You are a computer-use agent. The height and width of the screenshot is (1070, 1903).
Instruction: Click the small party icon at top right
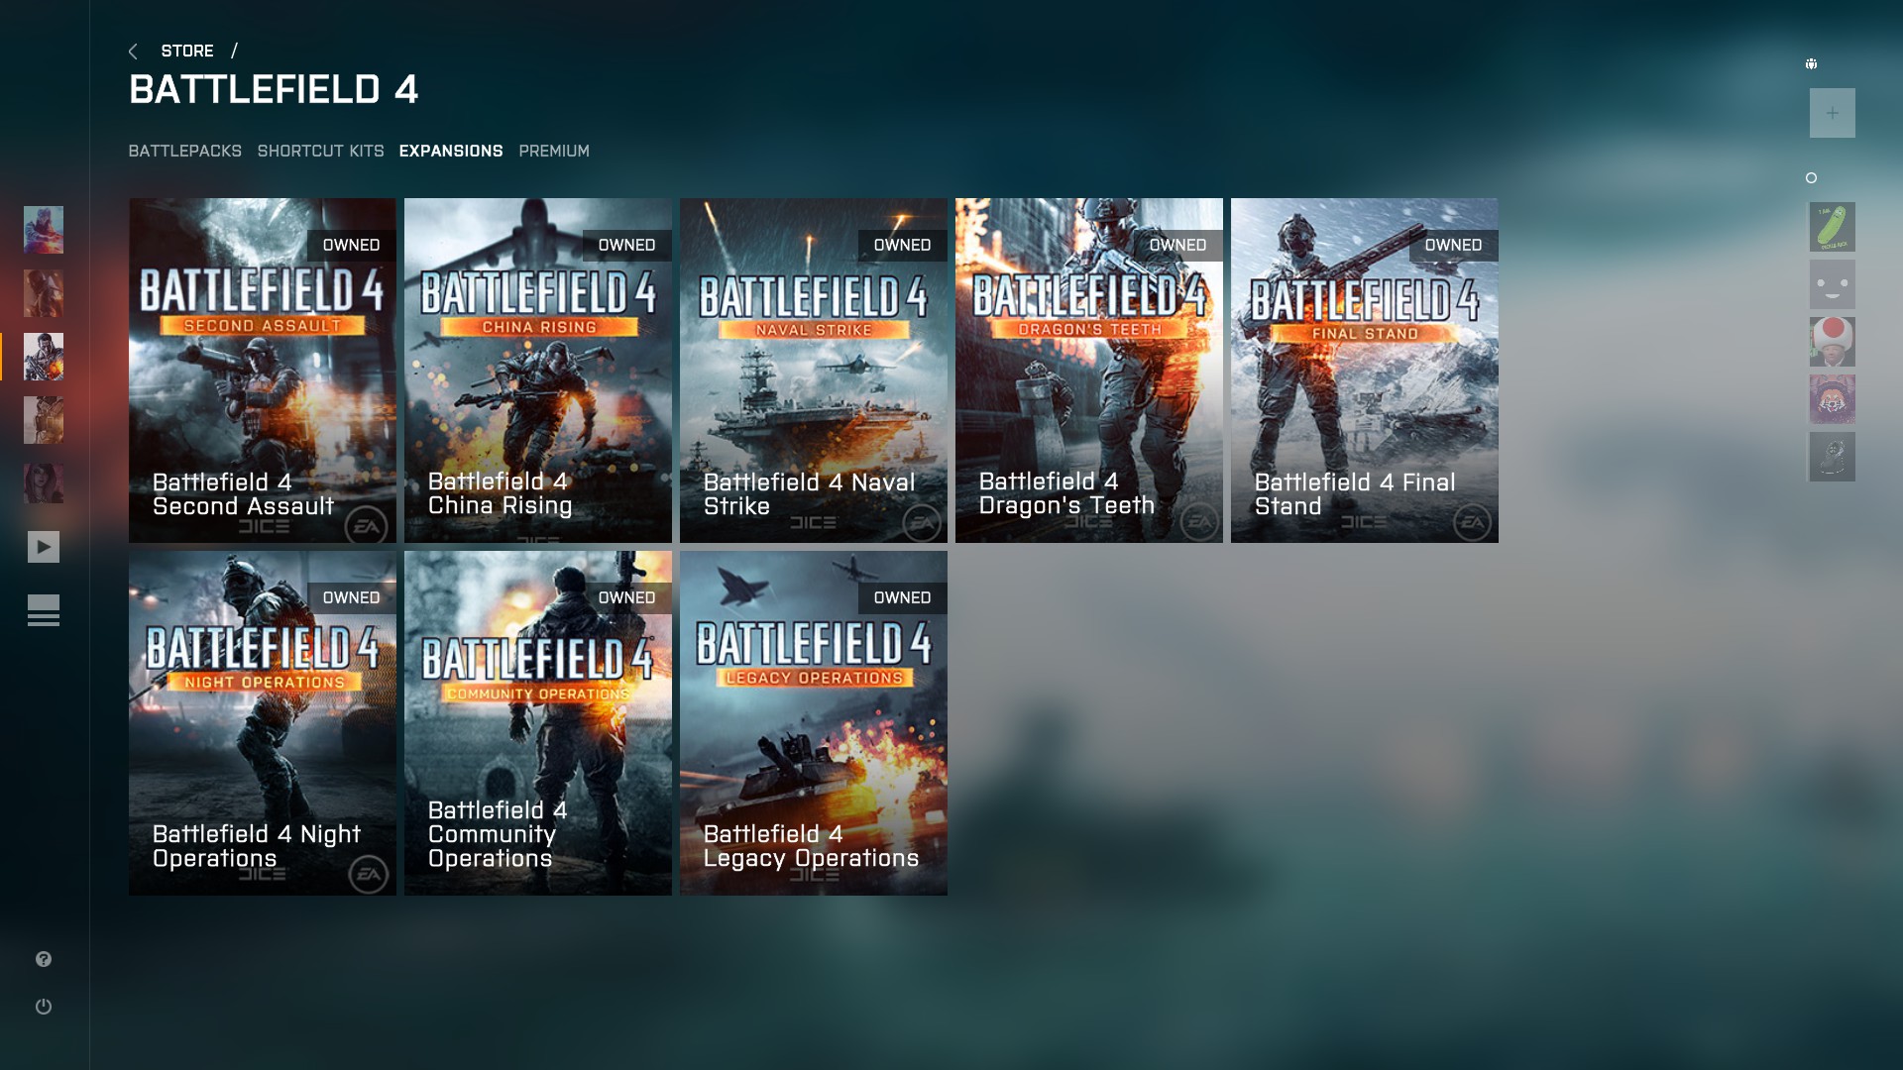tap(1811, 64)
